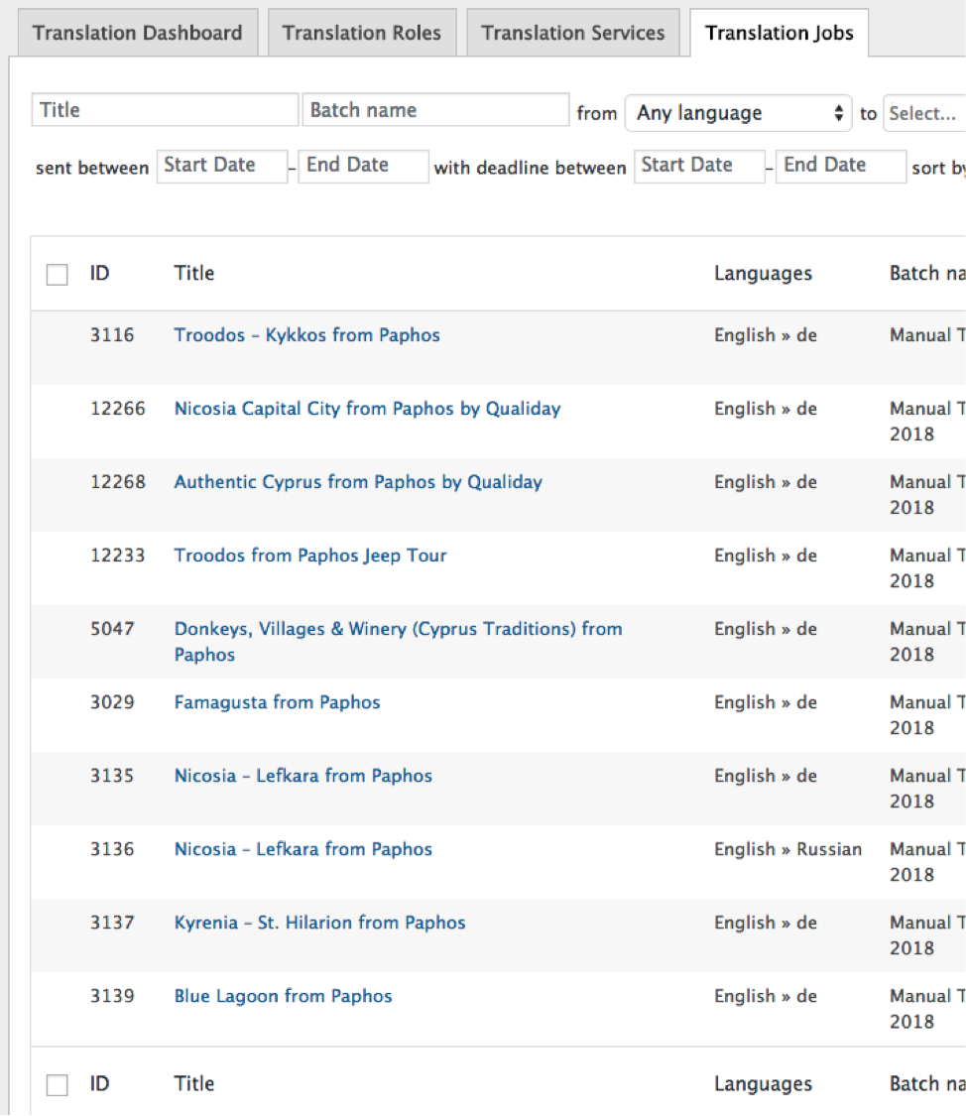Click the deadline End Date field
This screenshot has height=1116, width=966.
[840, 166]
